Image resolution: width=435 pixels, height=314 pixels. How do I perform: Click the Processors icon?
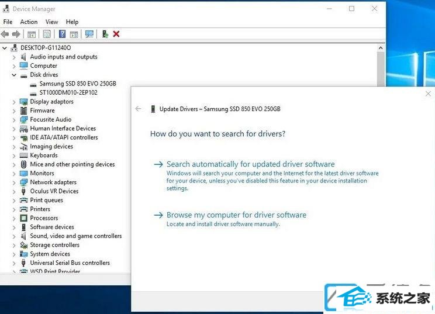[x=23, y=218]
